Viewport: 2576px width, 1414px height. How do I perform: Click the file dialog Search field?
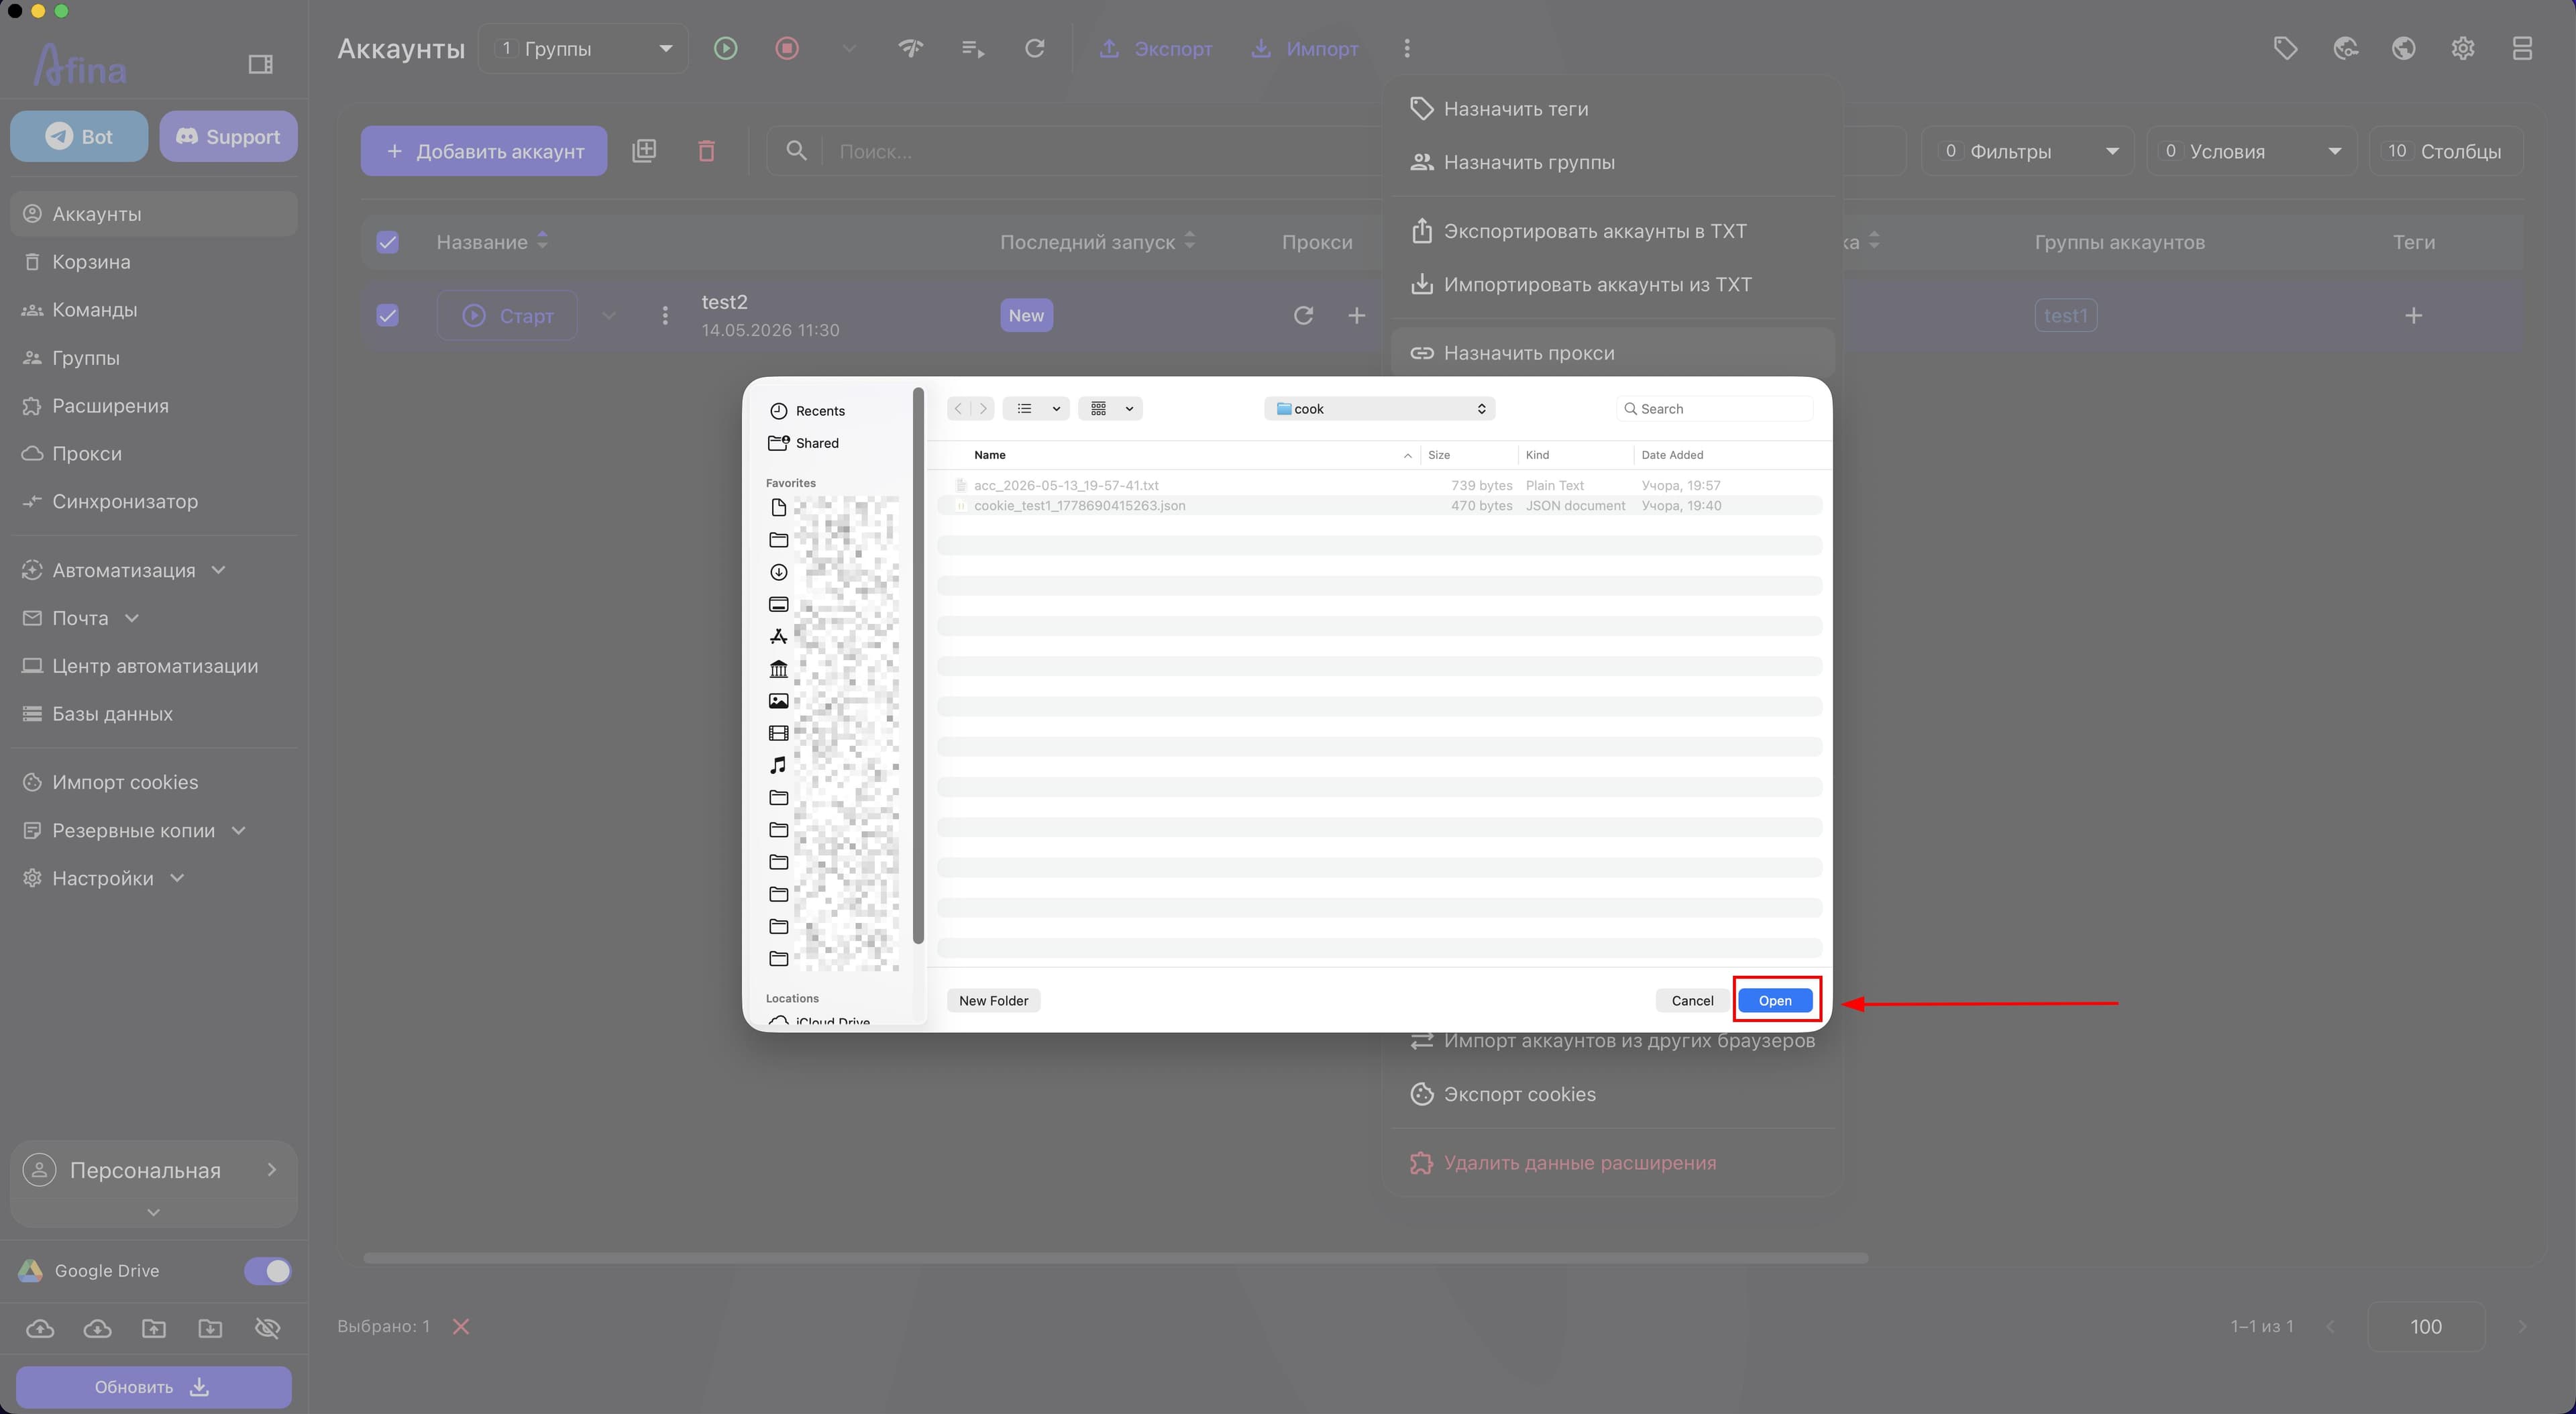1714,408
